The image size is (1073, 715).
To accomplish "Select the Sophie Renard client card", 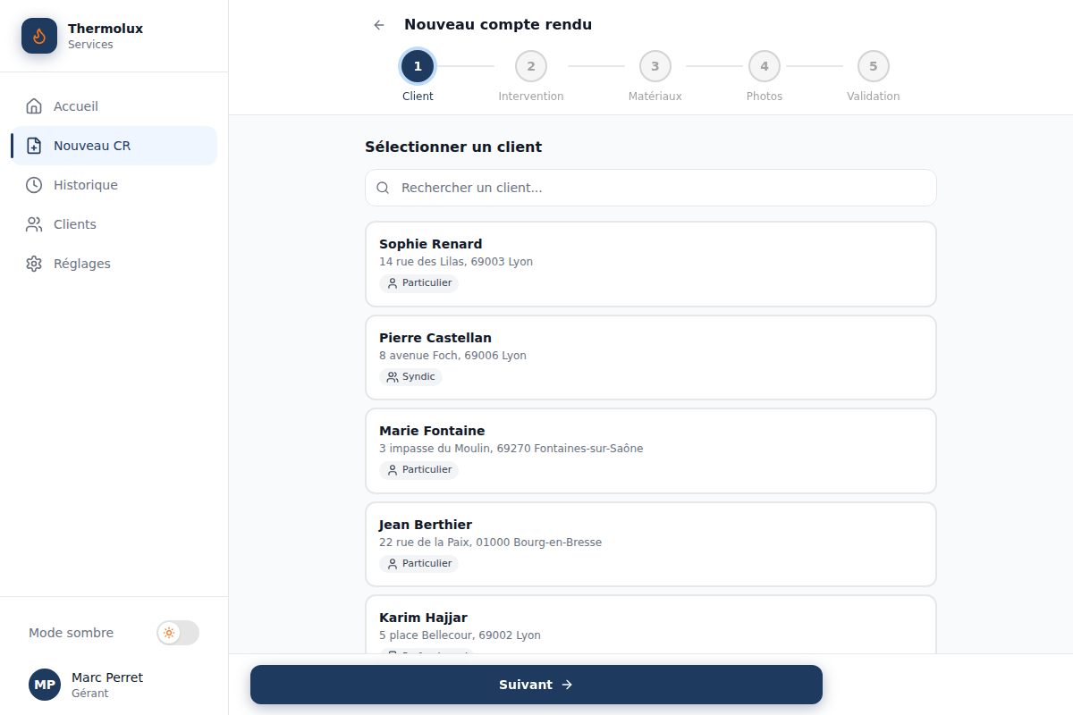I will click(651, 265).
